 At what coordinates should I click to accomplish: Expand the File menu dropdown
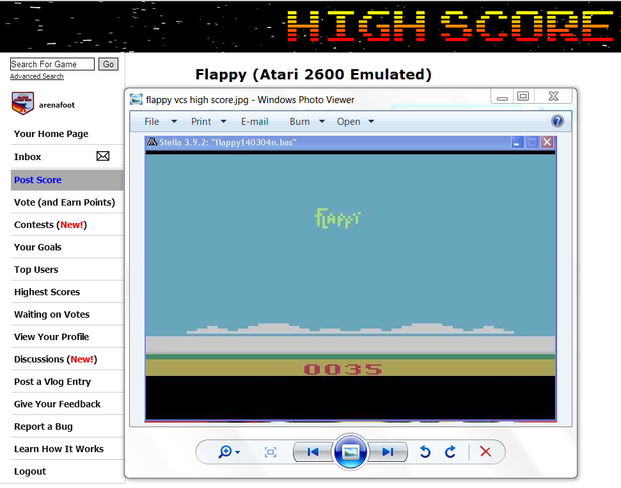pos(160,122)
